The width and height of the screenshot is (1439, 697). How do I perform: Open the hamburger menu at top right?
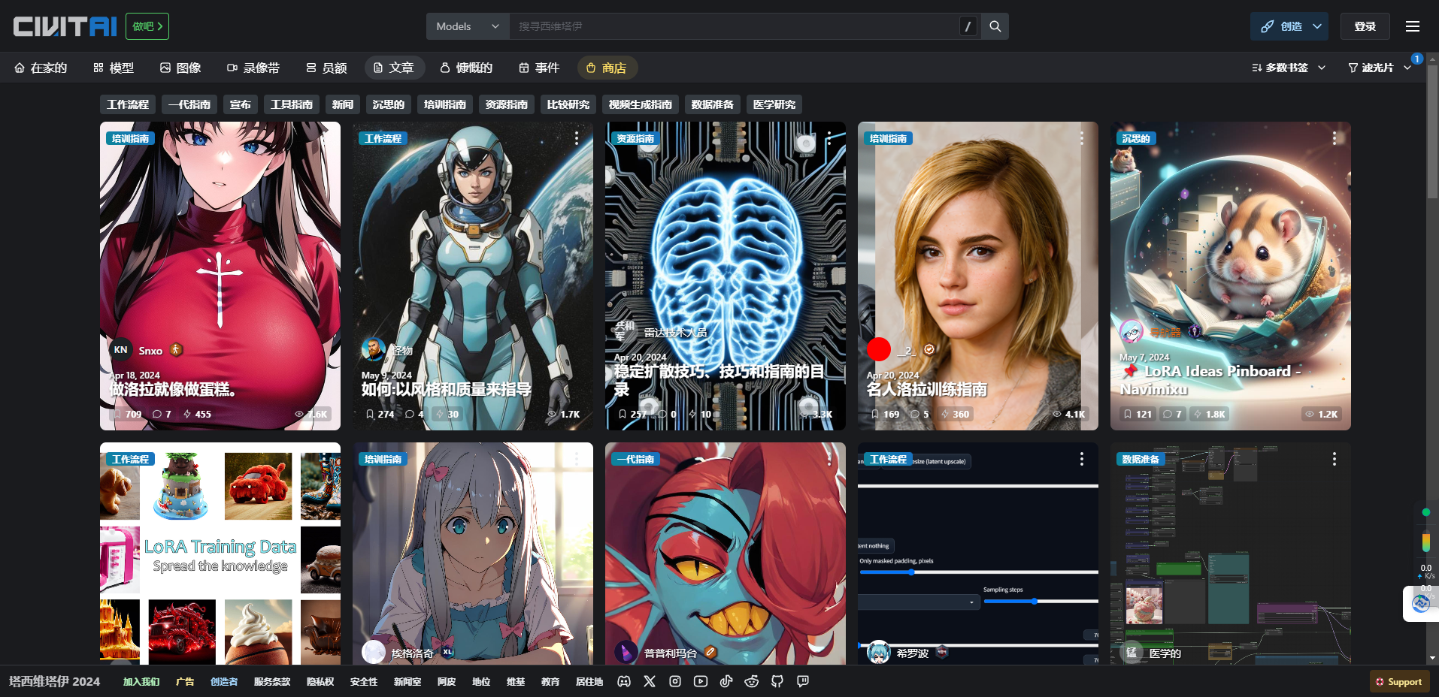coord(1412,25)
